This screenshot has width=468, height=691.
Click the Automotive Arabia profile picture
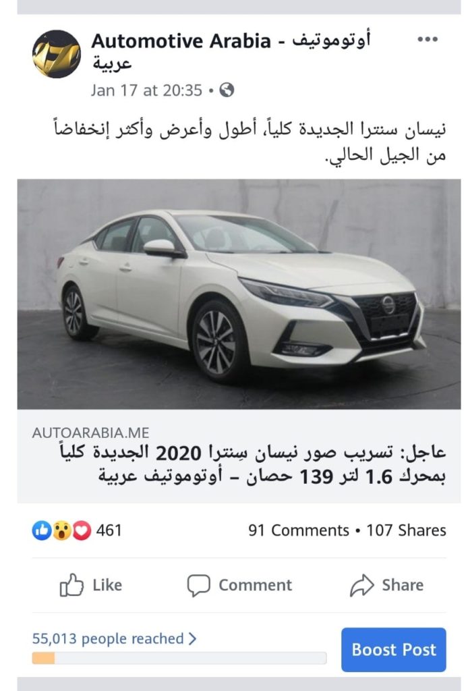tap(57, 54)
